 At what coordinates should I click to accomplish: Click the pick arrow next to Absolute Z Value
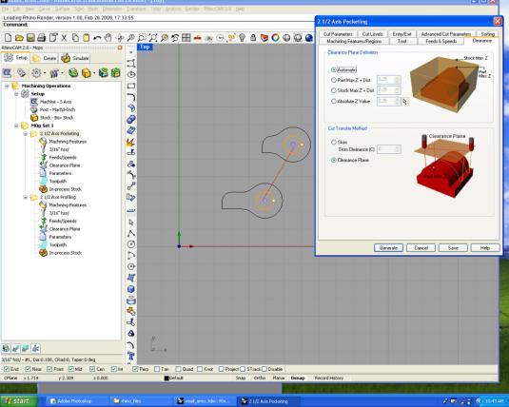click(x=404, y=102)
